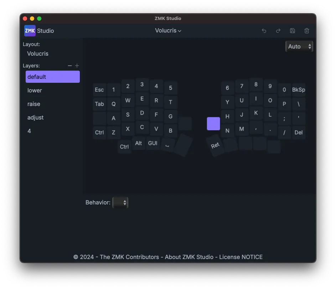Select the raise layer
The height and width of the screenshot is (289, 336).
point(53,104)
